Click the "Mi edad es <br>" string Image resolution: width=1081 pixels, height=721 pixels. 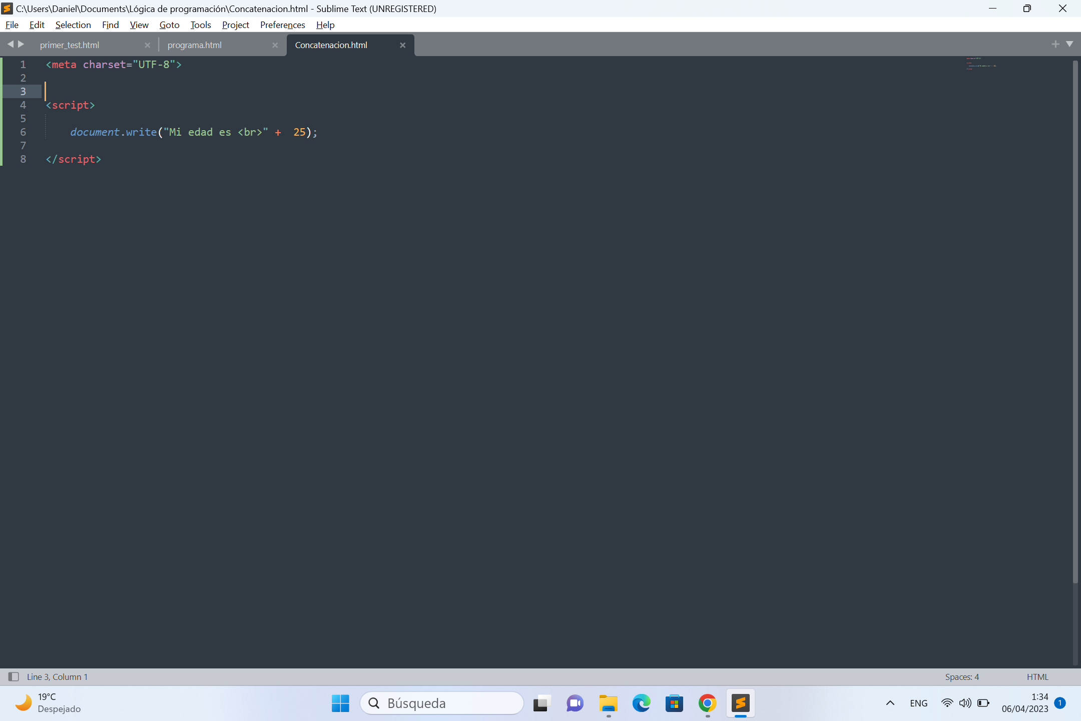[x=216, y=132]
